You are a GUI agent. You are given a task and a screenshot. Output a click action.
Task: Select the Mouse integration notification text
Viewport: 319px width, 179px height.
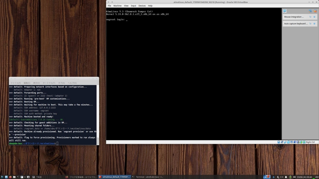[294, 17]
